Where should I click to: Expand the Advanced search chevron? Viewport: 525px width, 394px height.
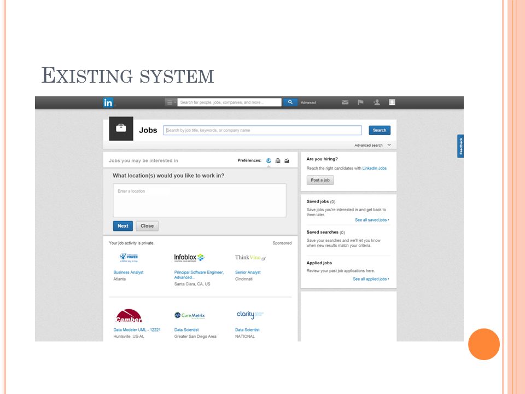pos(389,145)
